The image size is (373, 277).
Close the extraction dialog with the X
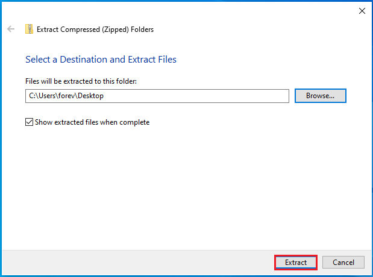click(362, 11)
